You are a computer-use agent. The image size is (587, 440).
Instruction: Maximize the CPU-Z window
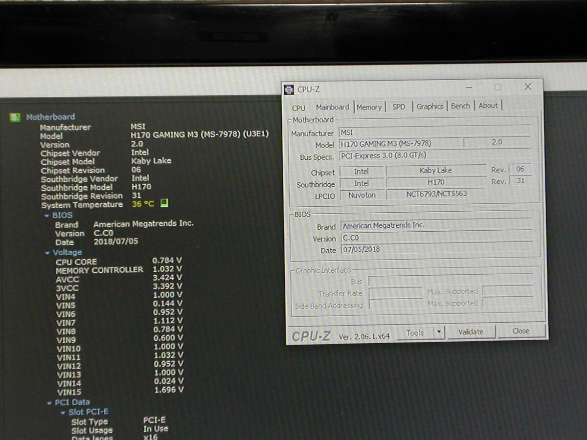pos(498,87)
